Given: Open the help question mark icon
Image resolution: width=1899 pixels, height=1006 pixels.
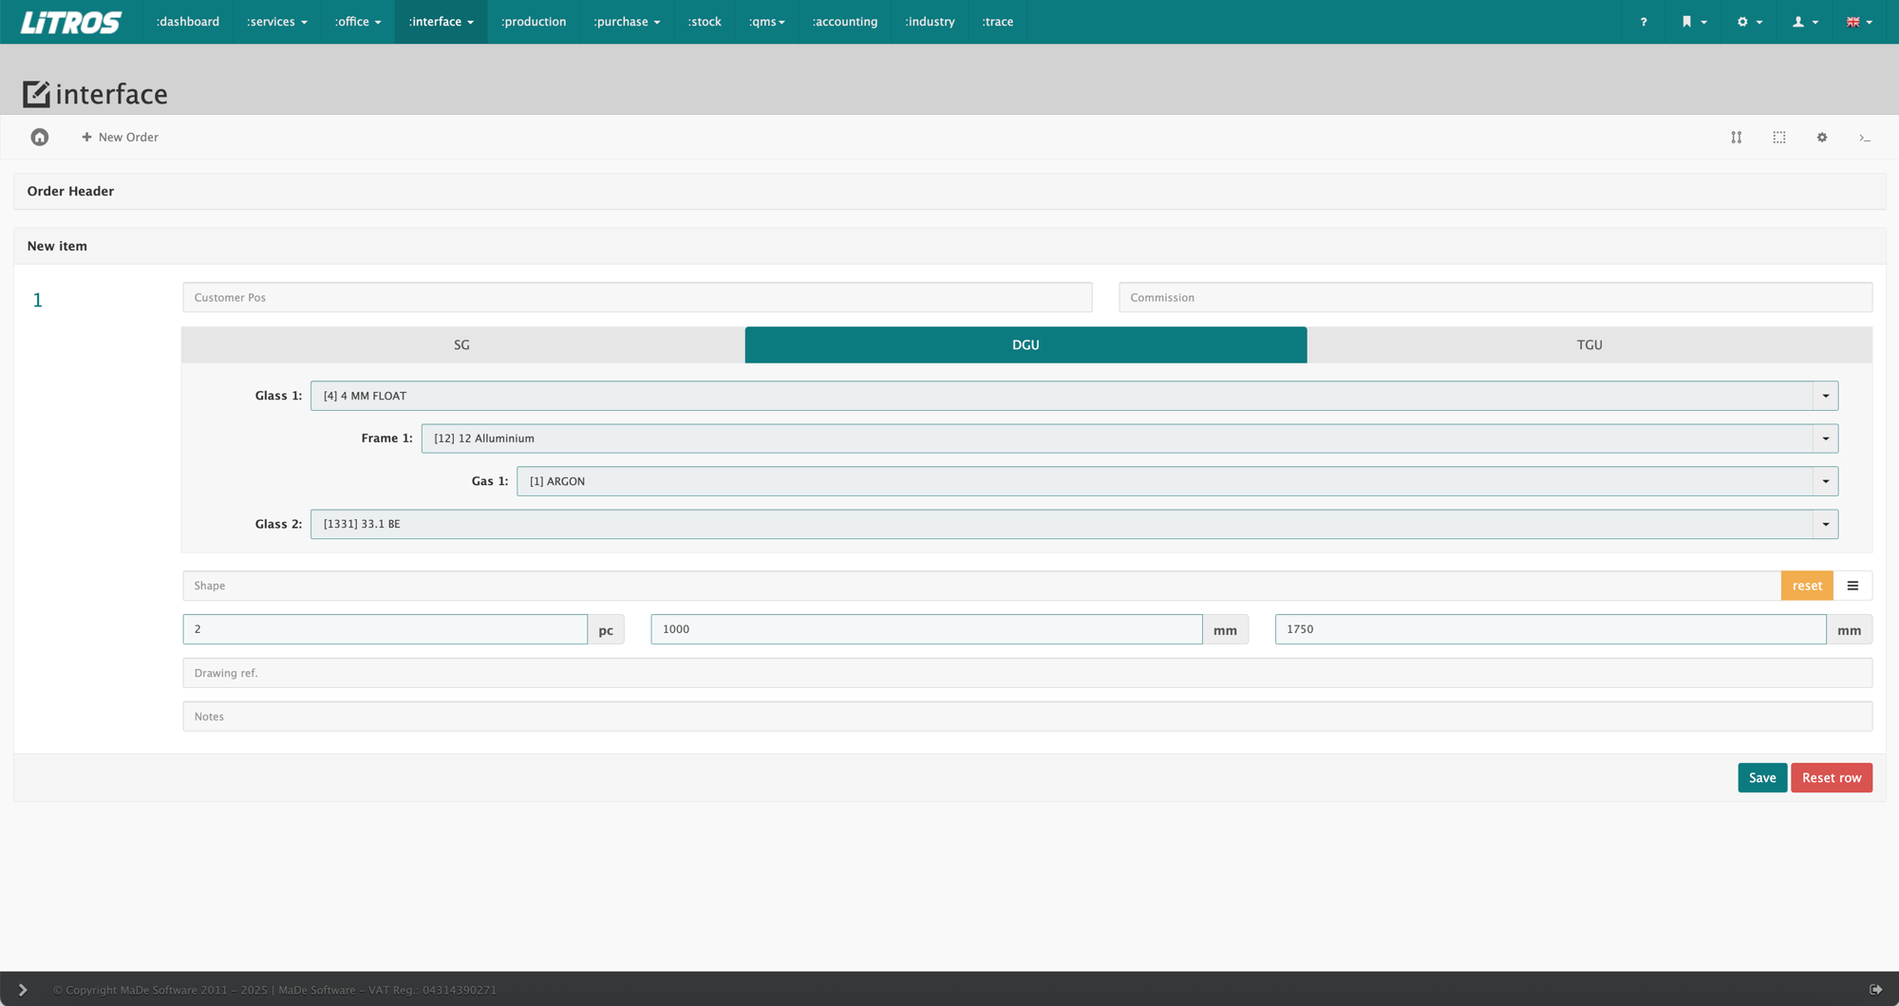Looking at the screenshot, I should [1644, 22].
